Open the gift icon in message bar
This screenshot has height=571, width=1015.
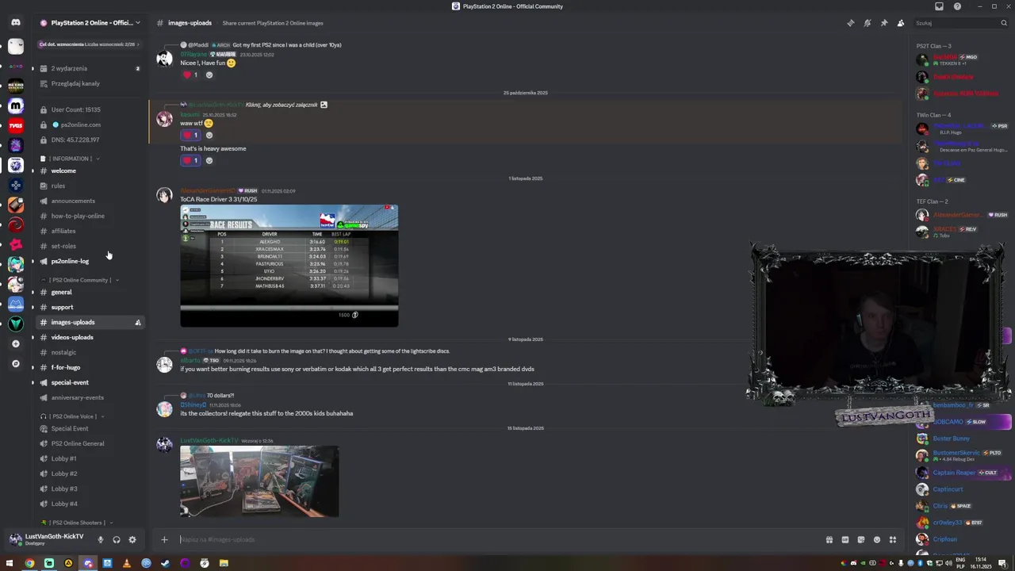829,539
